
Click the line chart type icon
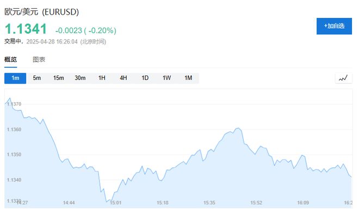pos(343,78)
